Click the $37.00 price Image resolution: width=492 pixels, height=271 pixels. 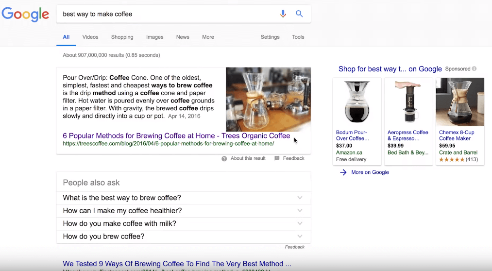tap(344, 146)
